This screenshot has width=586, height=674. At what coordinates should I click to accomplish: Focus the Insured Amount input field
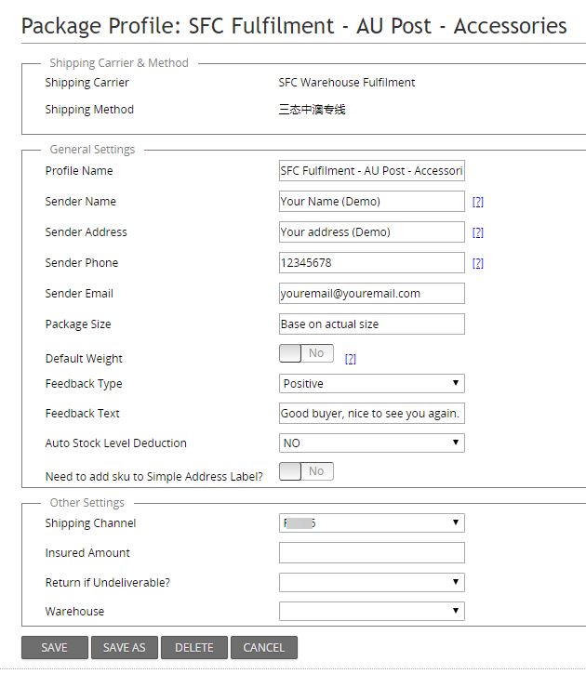[x=372, y=553]
